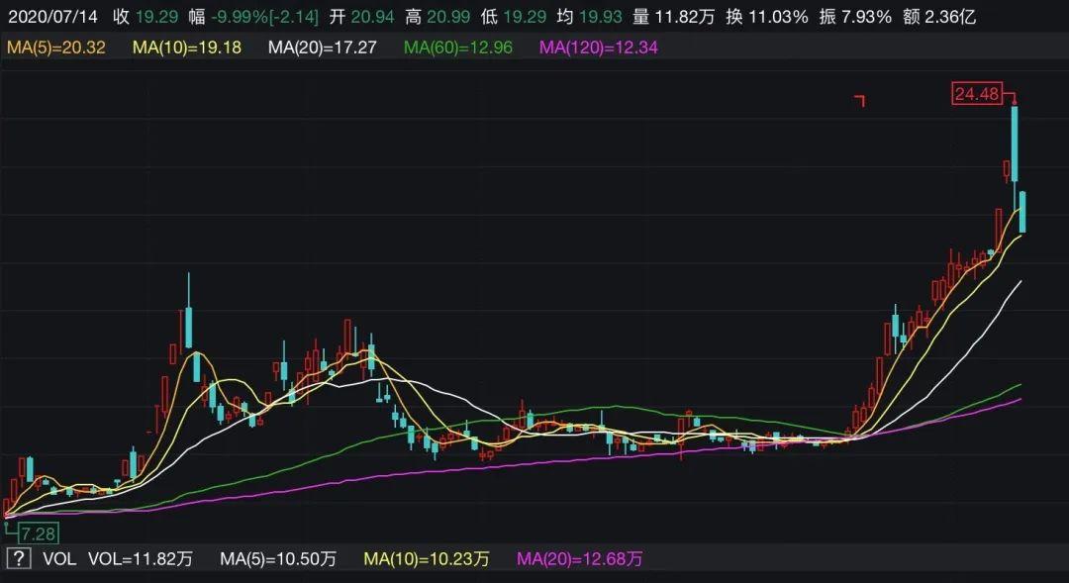The width and height of the screenshot is (1069, 583).
Task: Click the 24.48 high price marker
Action: click(x=977, y=93)
